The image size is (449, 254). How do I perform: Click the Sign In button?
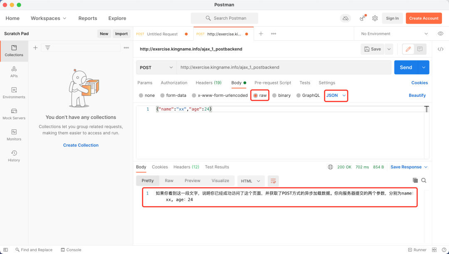pyautogui.click(x=392, y=18)
